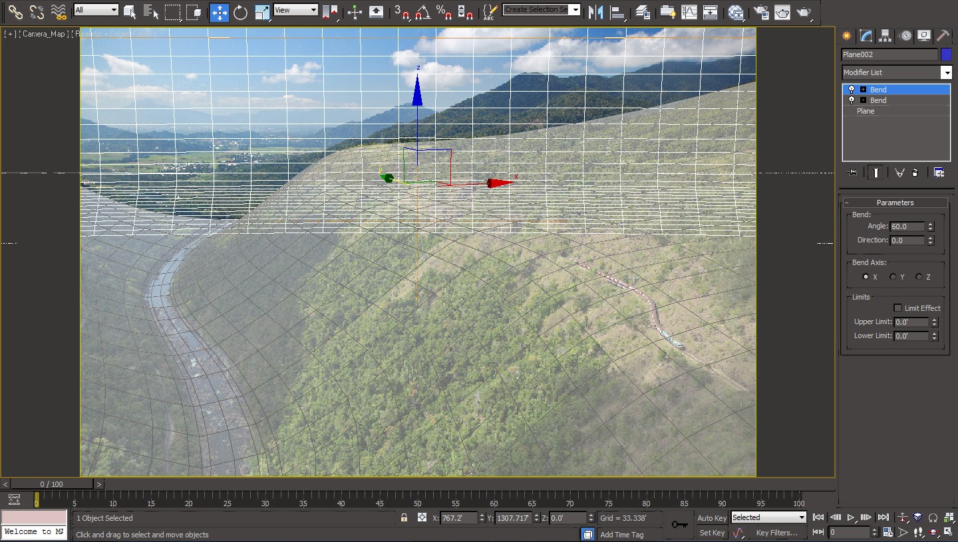Click the Bend Angle input field
Image resolution: width=958 pixels, height=542 pixels.
(x=907, y=226)
